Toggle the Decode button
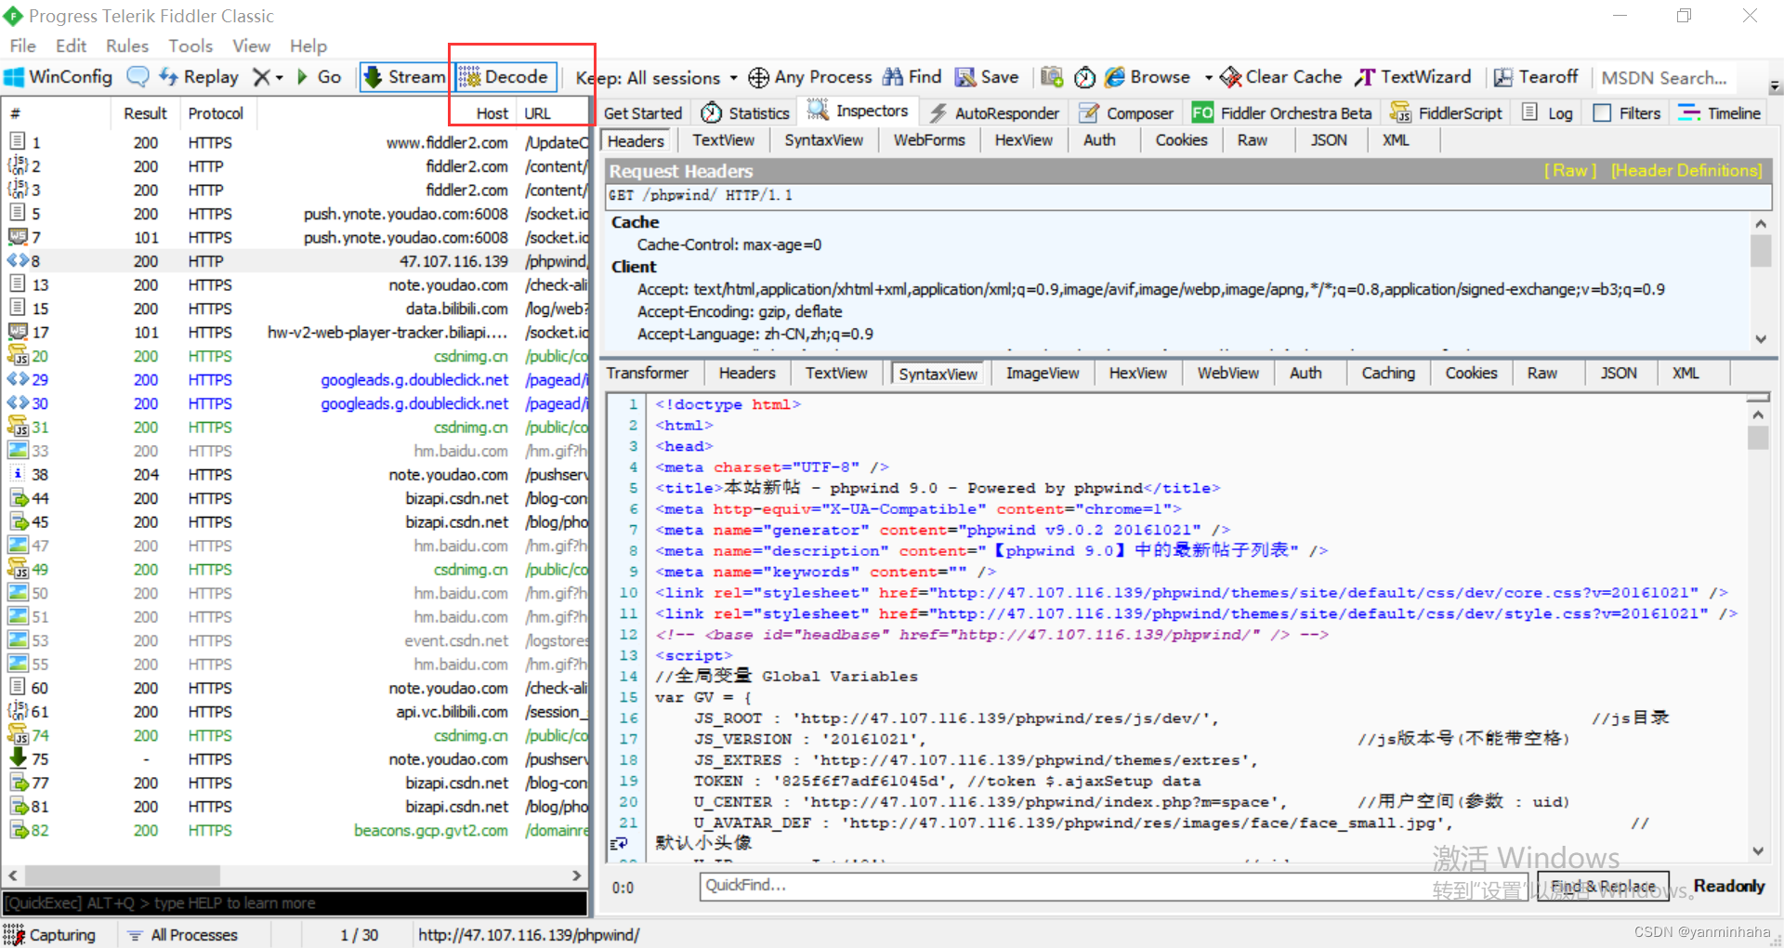 point(506,77)
